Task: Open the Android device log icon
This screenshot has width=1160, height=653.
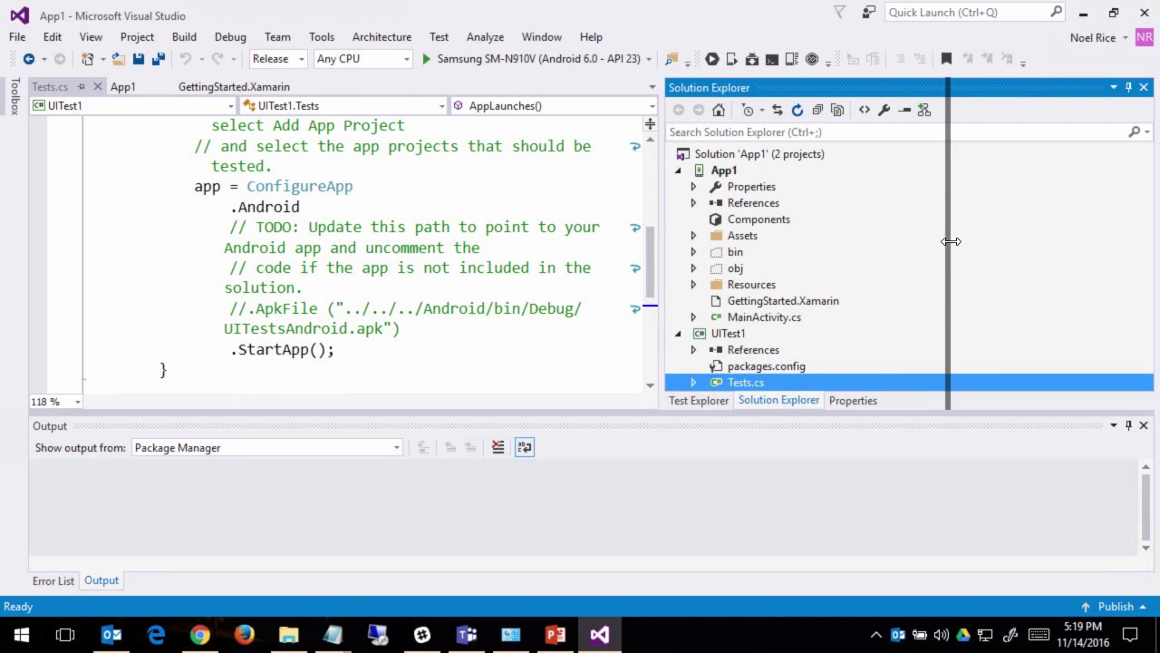Action: (x=792, y=59)
